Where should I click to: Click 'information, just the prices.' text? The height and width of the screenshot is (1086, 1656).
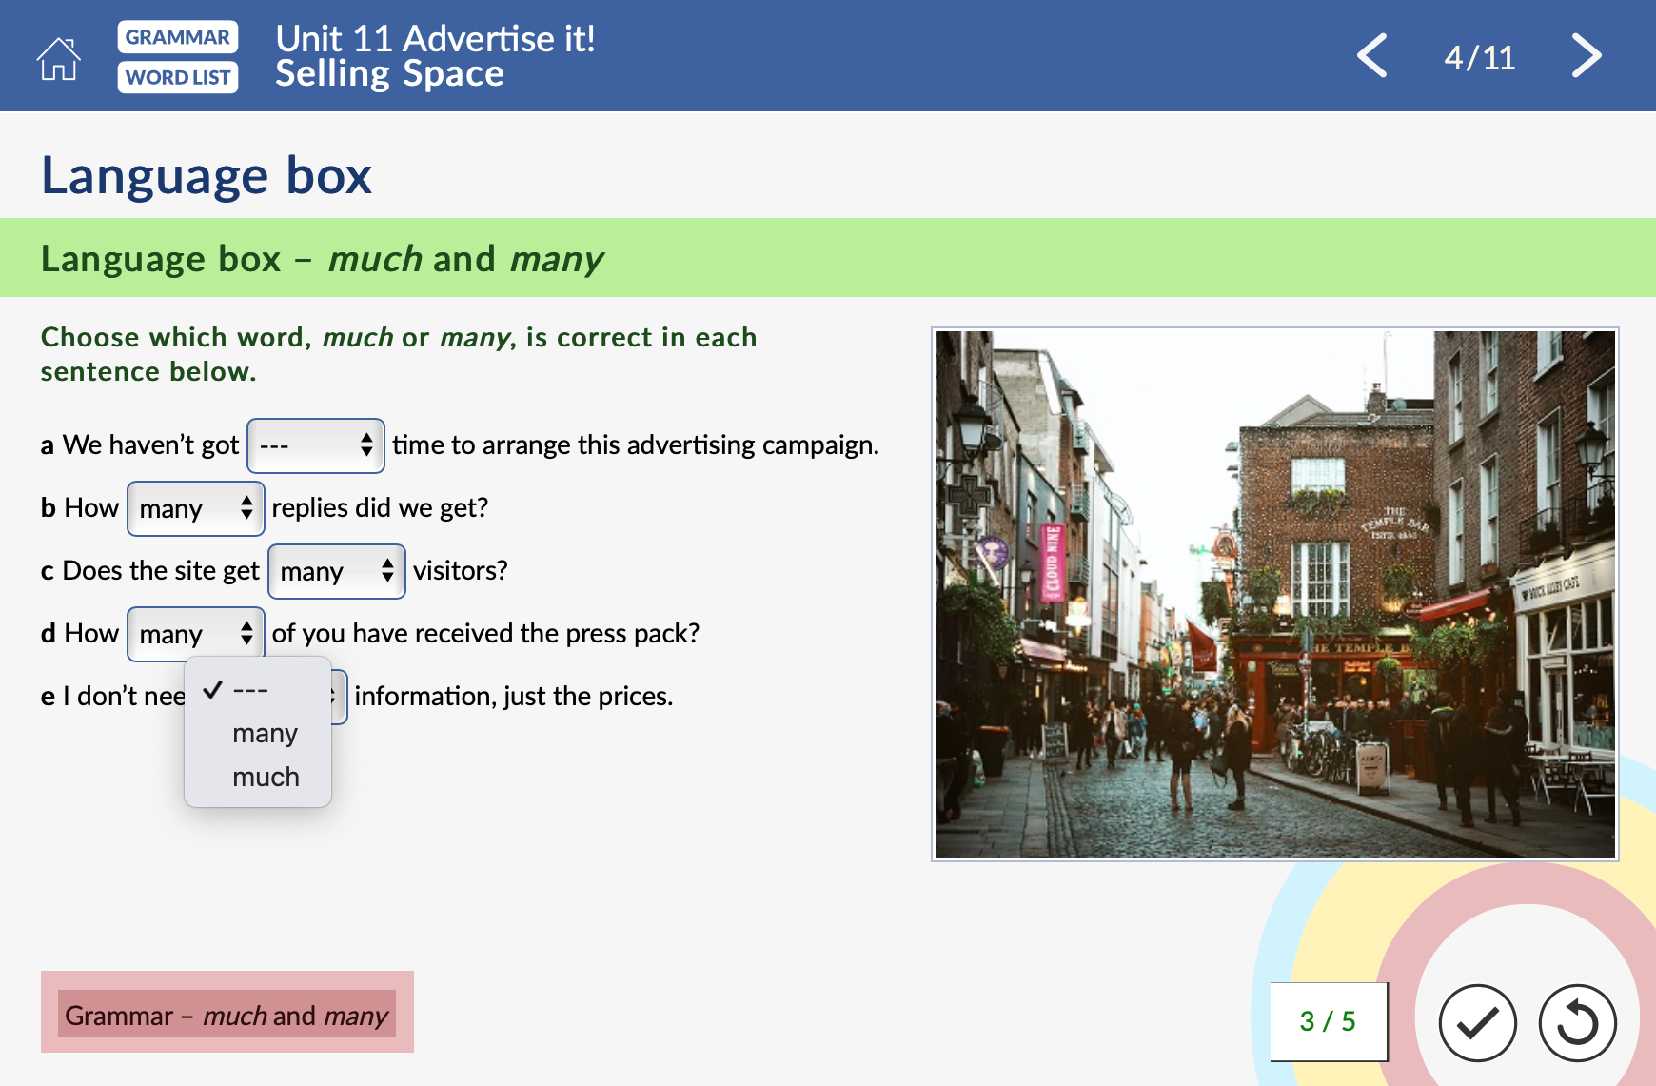(x=513, y=697)
